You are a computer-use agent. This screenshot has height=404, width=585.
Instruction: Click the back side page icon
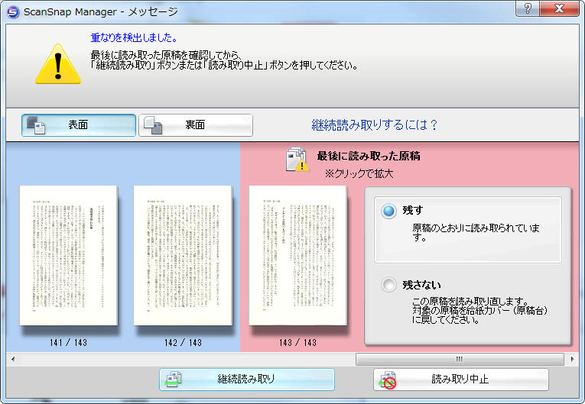(153, 125)
